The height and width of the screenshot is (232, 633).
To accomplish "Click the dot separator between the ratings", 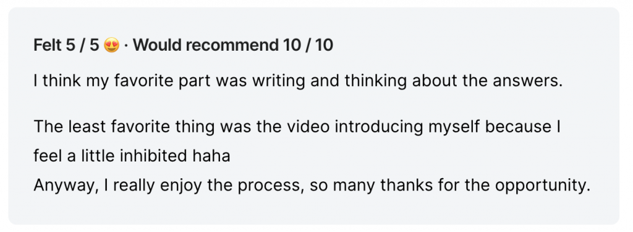I will click(126, 46).
